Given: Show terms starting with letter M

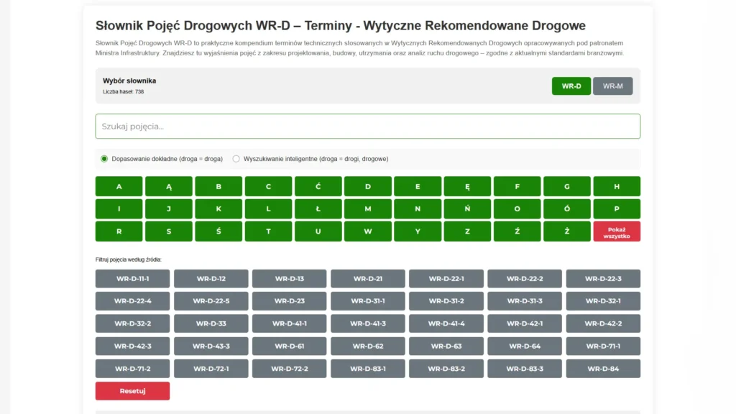Looking at the screenshot, I should coord(368,208).
